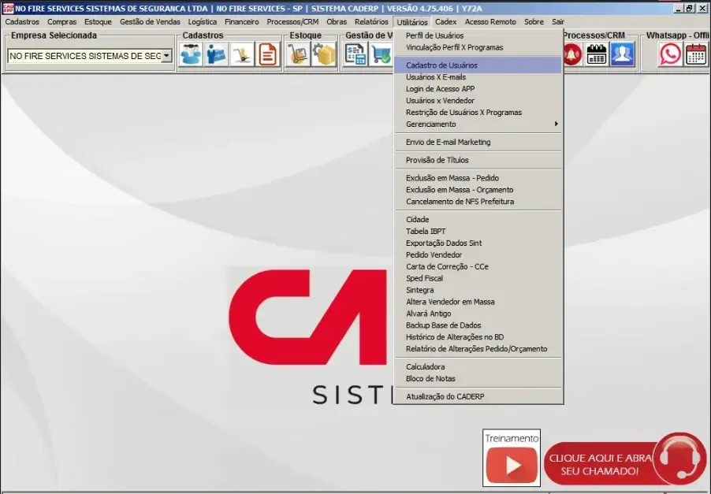Open the Calculadora utility

478,366
